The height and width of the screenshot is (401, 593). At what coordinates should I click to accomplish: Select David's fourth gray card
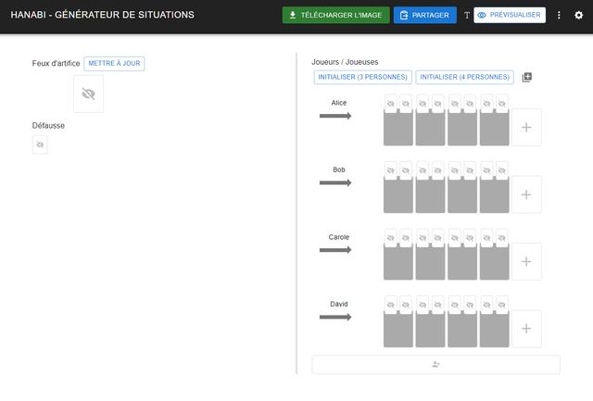tap(494, 330)
